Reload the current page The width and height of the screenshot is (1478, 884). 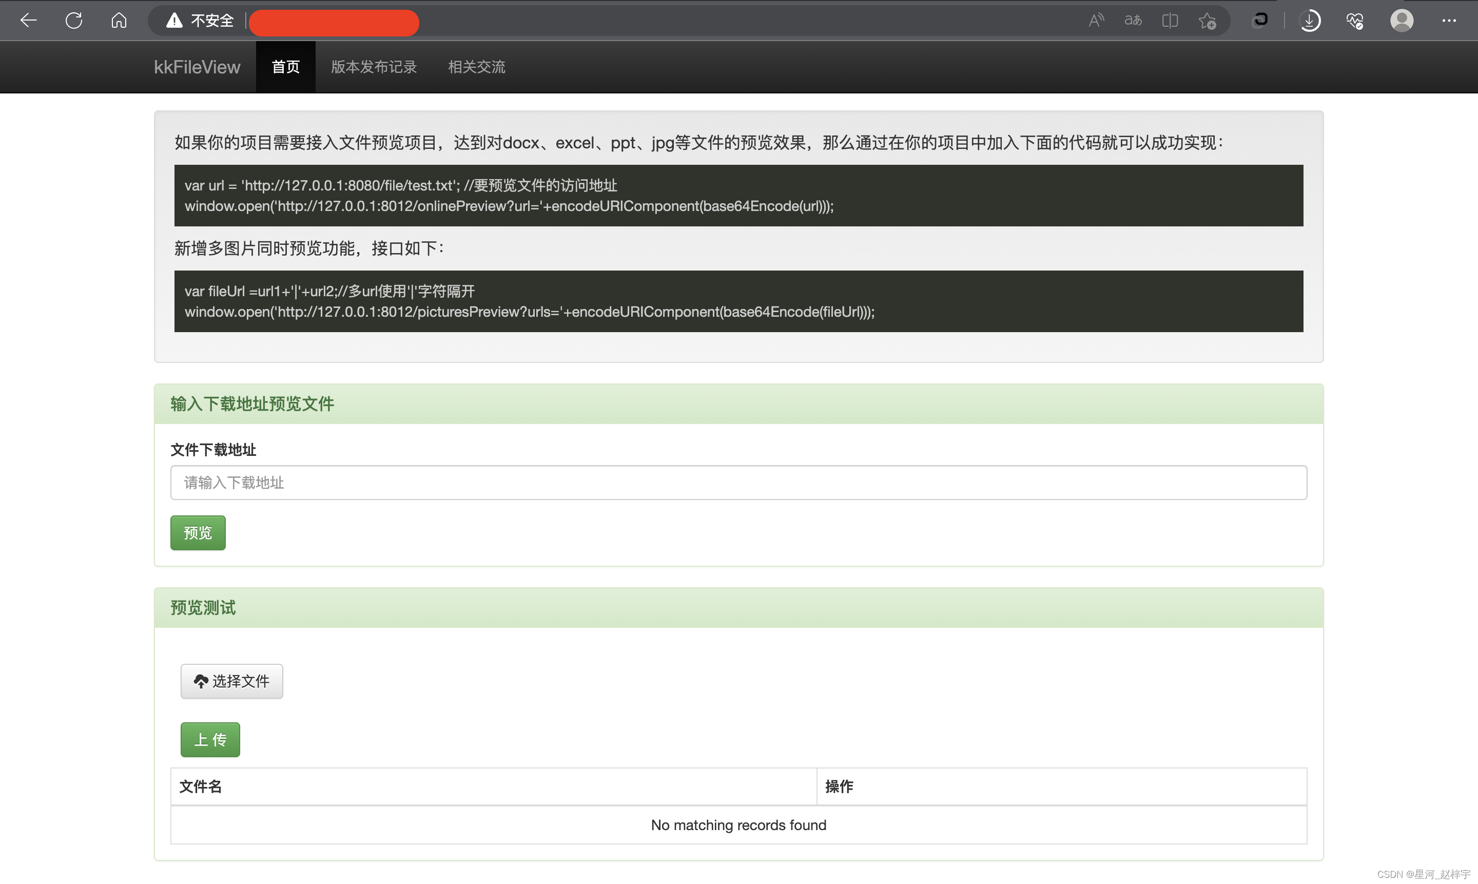click(x=73, y=20)
